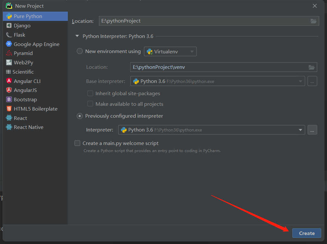The image size is (327, 244).
Task: Browse folder for project Location field
Action: [x=313, y=21]
